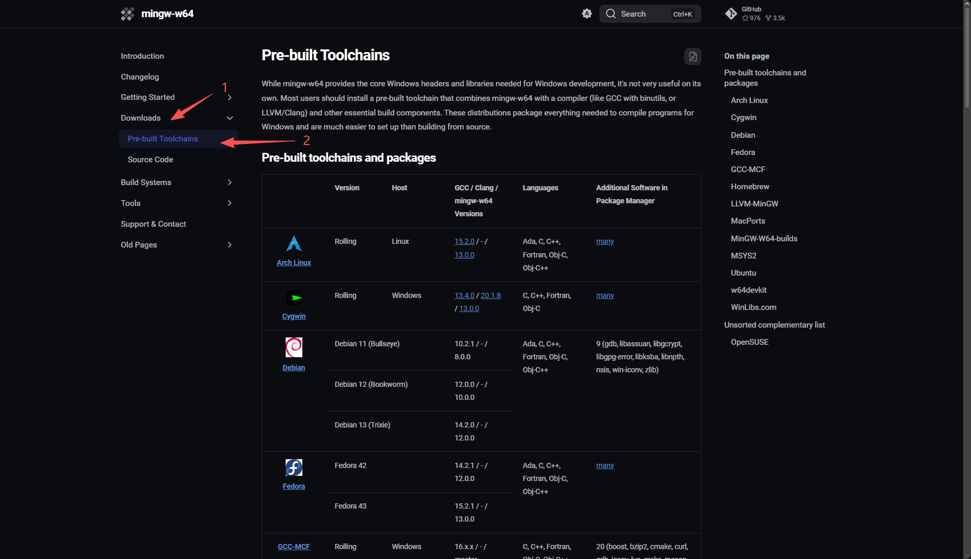Viewport: 971px width, 559px height.
Task: Click the mingw-w64 logo icon
Action: point(127,14)
